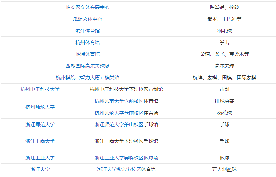Click the 跆拳道、摔跤 cell
This screenshot has width=276, height=177.
tap(225, 7)
